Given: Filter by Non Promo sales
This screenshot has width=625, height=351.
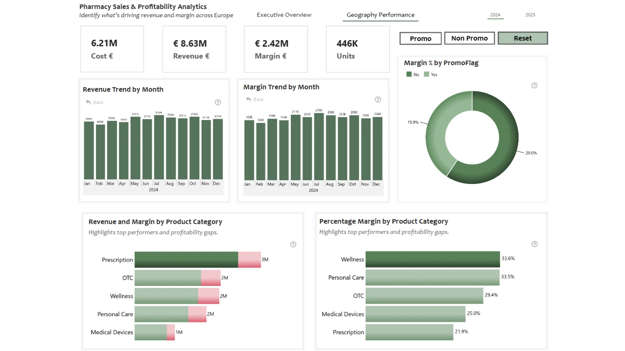Looking at the screenshot, I should point(469,38).
